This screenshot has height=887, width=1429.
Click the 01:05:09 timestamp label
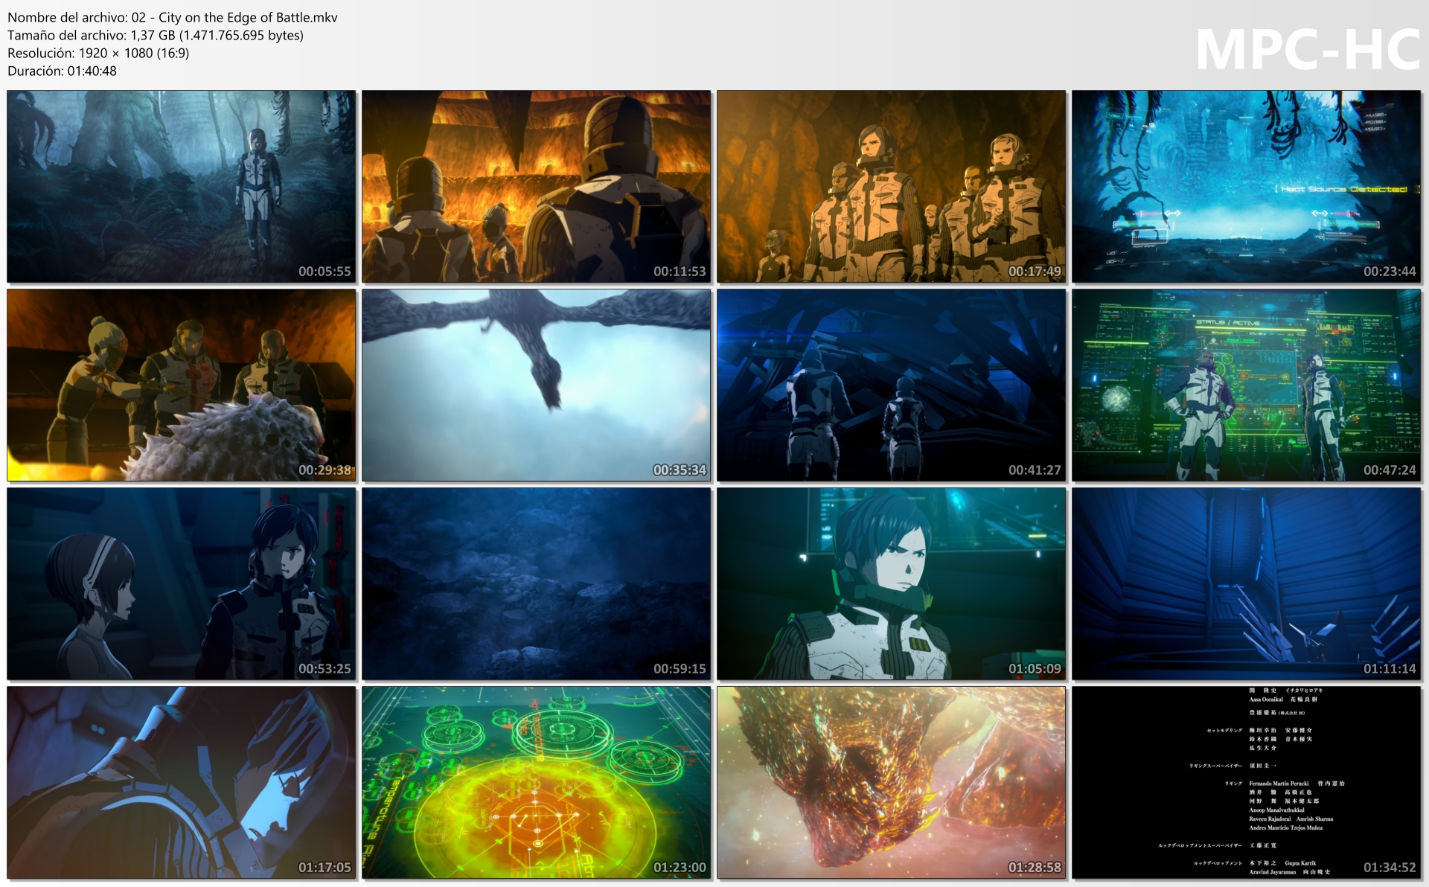(1035, 669)
